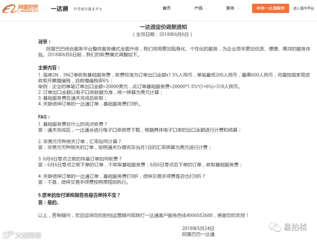Click FAQ question 非美元币种报关订单汇率如何计算

pos(80,141)
